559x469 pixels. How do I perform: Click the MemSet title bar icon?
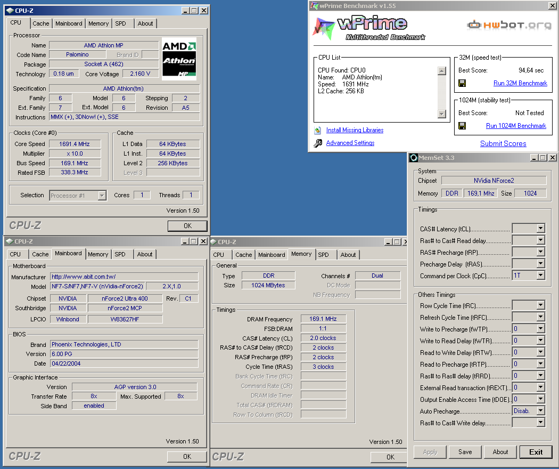pos(414,158)
